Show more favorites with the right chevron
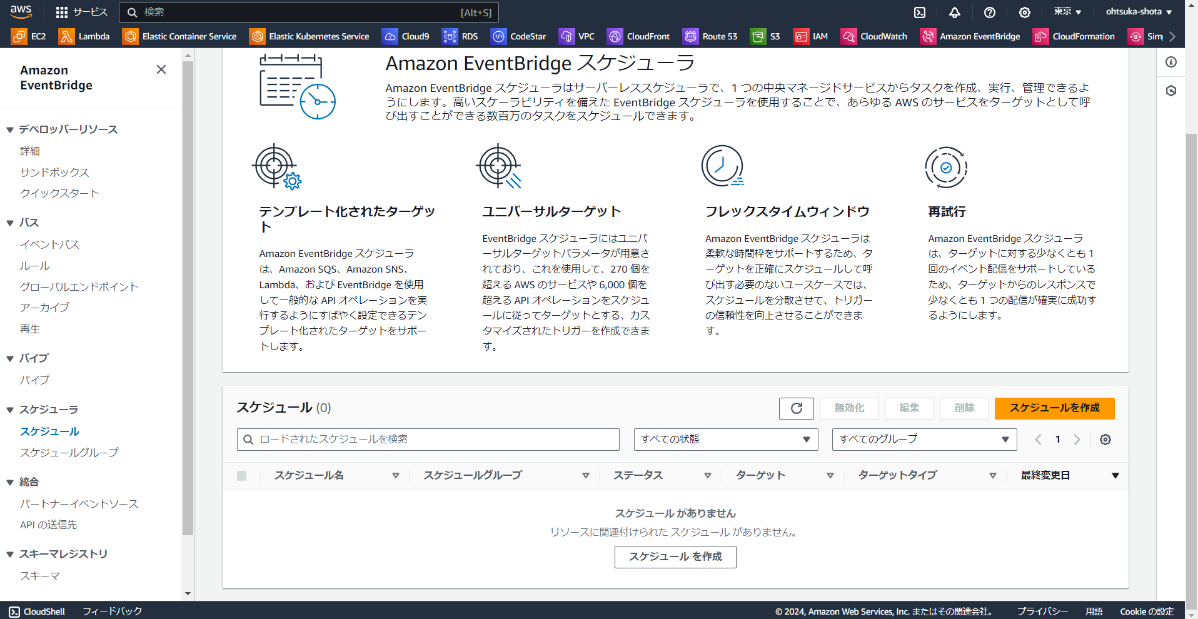Viewport: 1198px width, 619px height. pyautogui.click(x=1172, y=36)
